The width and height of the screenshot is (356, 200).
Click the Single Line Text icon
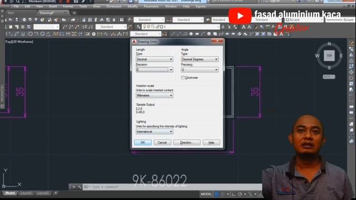click(249, 27)
